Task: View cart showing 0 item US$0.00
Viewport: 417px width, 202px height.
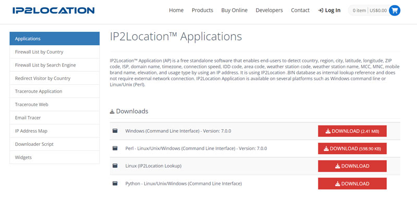Action: click(374, 10)
